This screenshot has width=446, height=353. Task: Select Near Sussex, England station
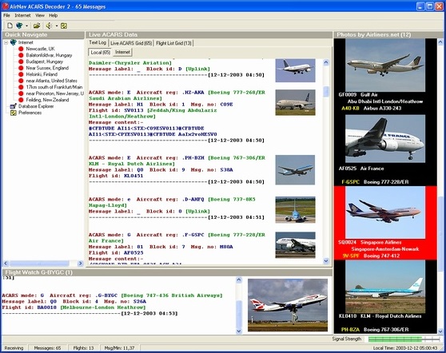coord(47,68)
